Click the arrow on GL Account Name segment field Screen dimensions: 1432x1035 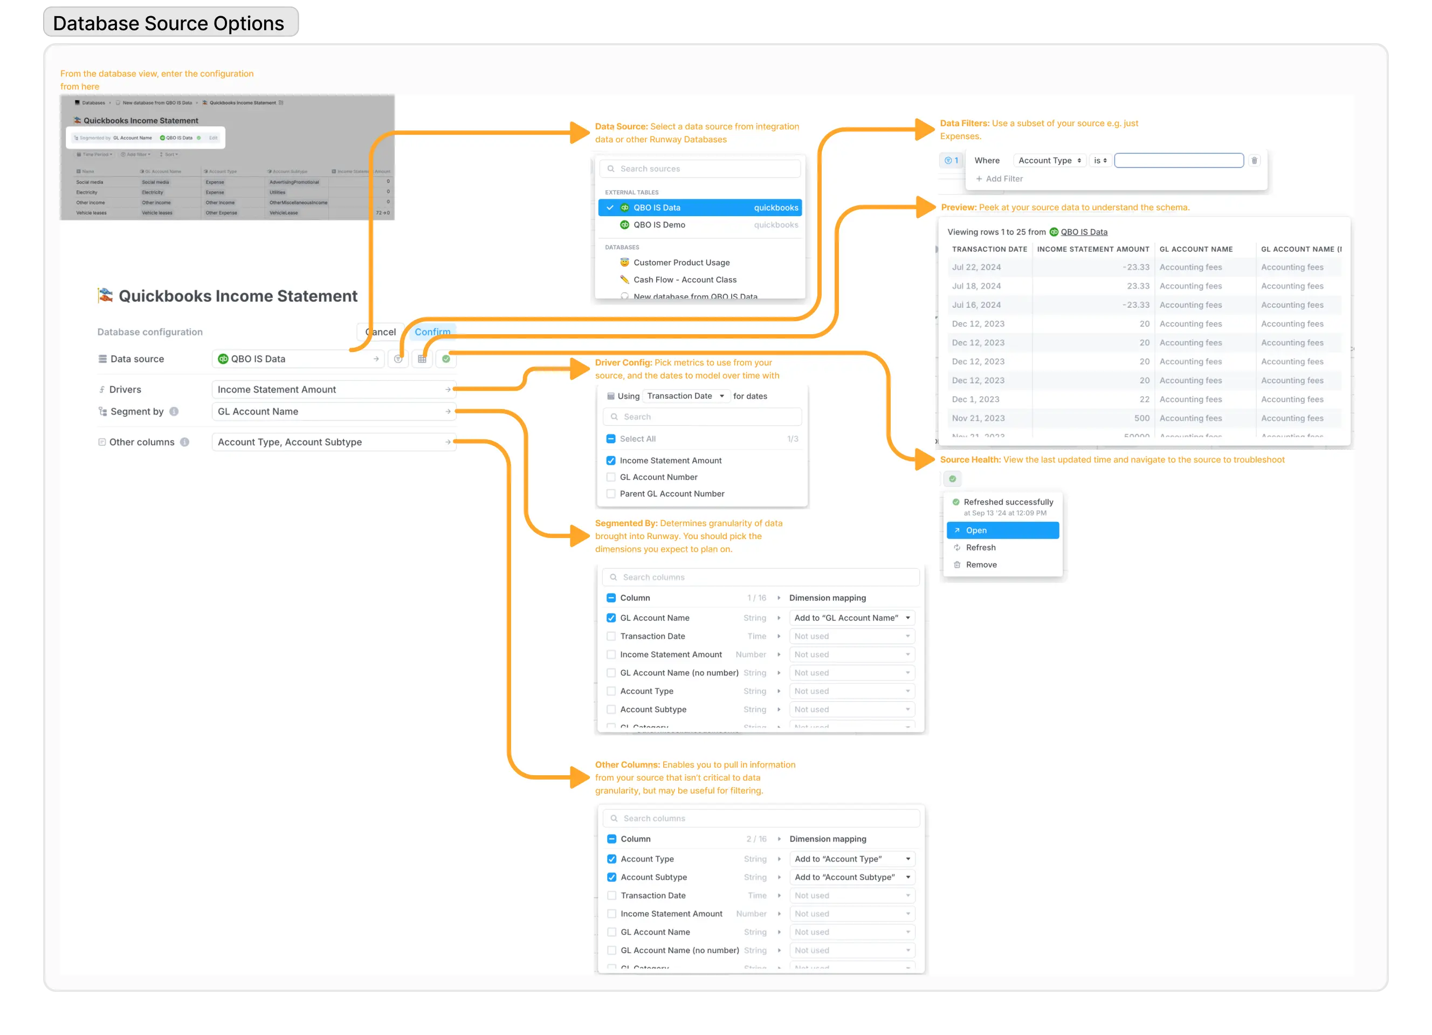pos(448,411)
